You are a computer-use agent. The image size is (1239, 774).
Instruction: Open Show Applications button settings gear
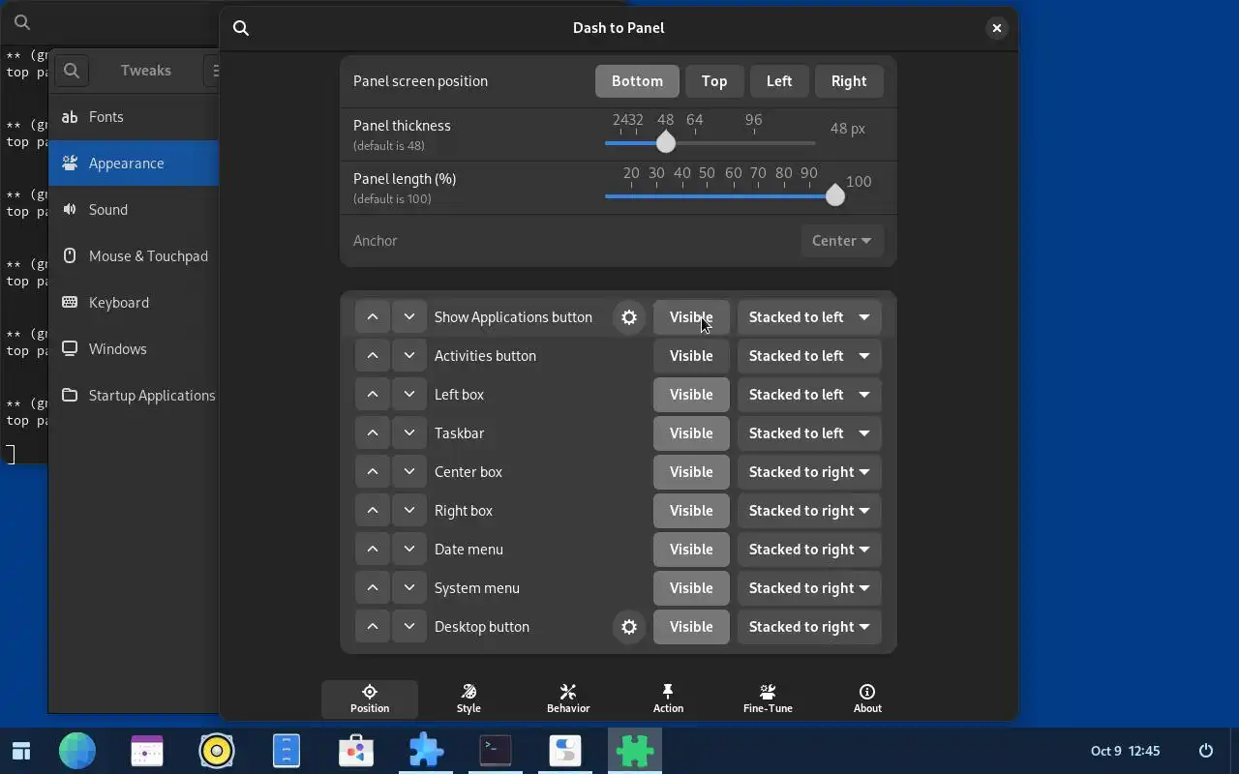[629, 317]
